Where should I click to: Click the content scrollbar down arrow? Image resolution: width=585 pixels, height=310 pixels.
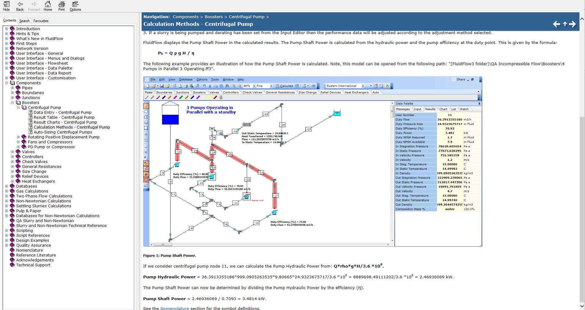click(x=582, y=307)
